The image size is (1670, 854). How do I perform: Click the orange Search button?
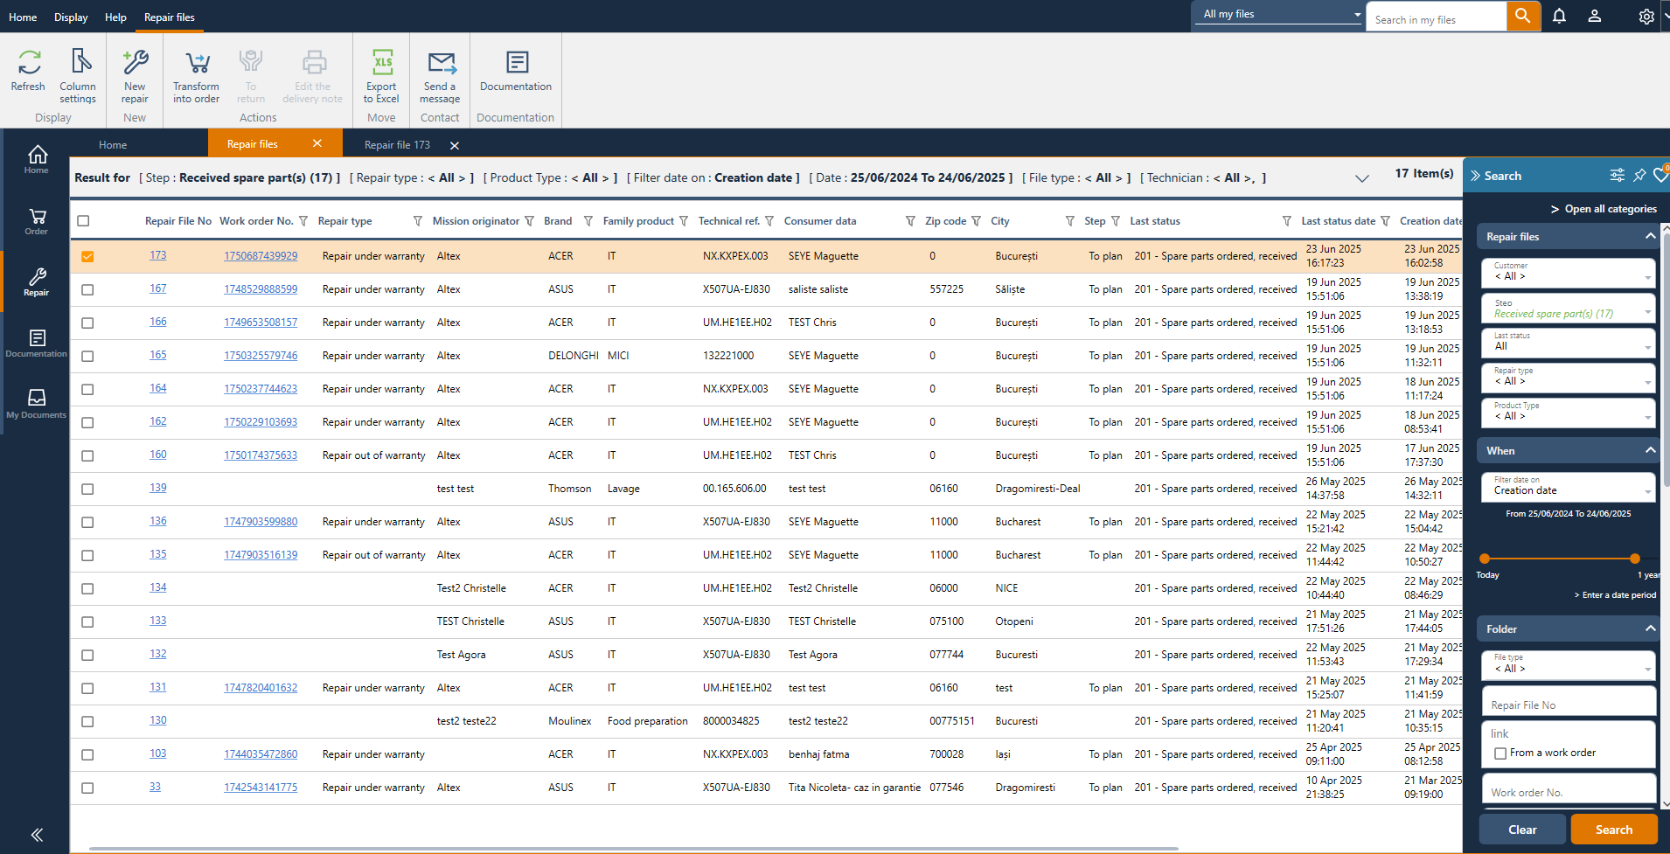pyautogui.click(x=1614, y=830)
